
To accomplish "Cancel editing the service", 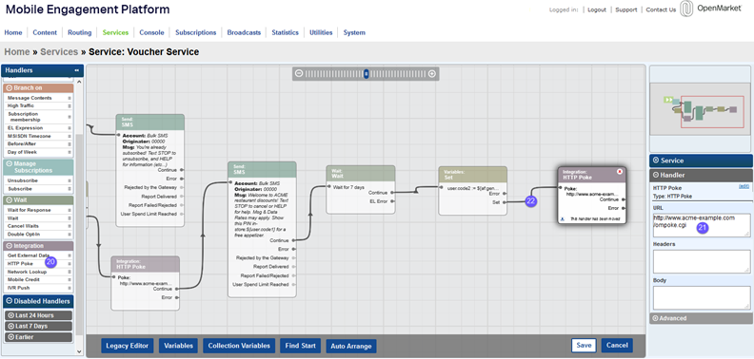I will click(x=617, y=345).
